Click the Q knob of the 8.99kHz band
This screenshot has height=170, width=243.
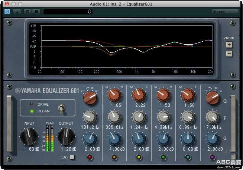(x=188, y=95)
